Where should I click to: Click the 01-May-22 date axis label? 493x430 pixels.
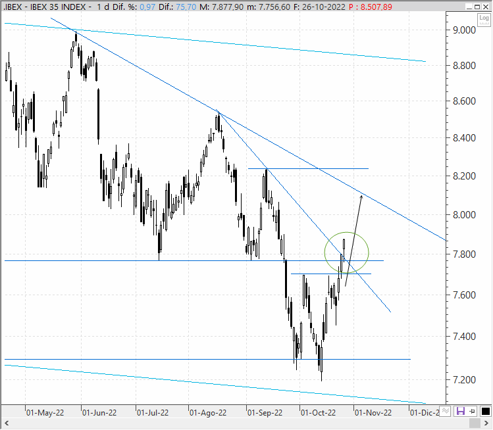(45, 412)
